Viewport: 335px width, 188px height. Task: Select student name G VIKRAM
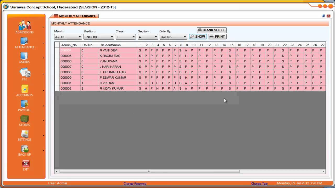coord(107,83)
